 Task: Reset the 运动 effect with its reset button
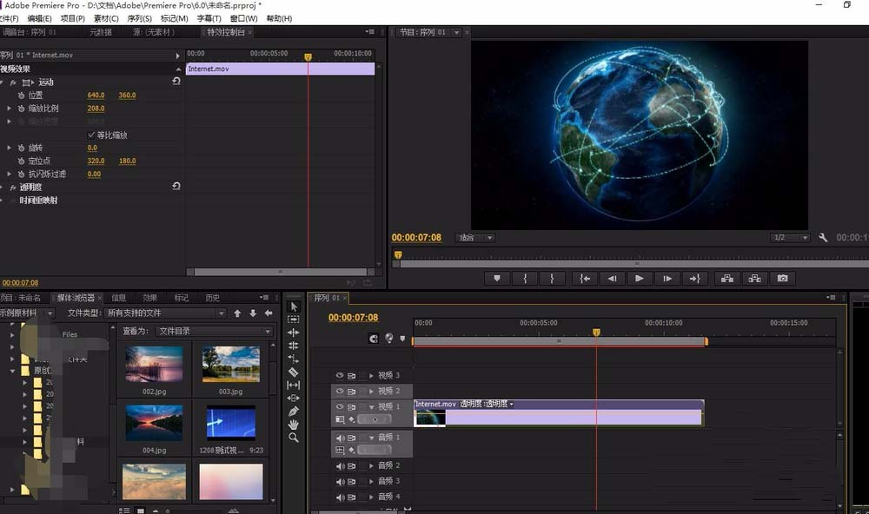point(176,81)
